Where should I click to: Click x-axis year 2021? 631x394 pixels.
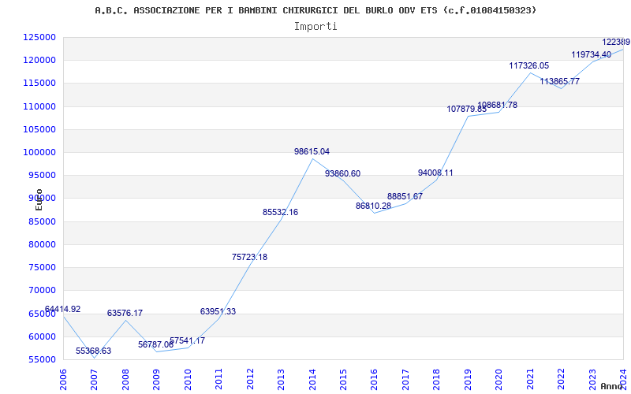[x=530, y=380]
